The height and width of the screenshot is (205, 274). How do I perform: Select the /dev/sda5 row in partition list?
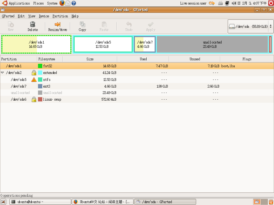pyautogui.click(x=137, y=80)
